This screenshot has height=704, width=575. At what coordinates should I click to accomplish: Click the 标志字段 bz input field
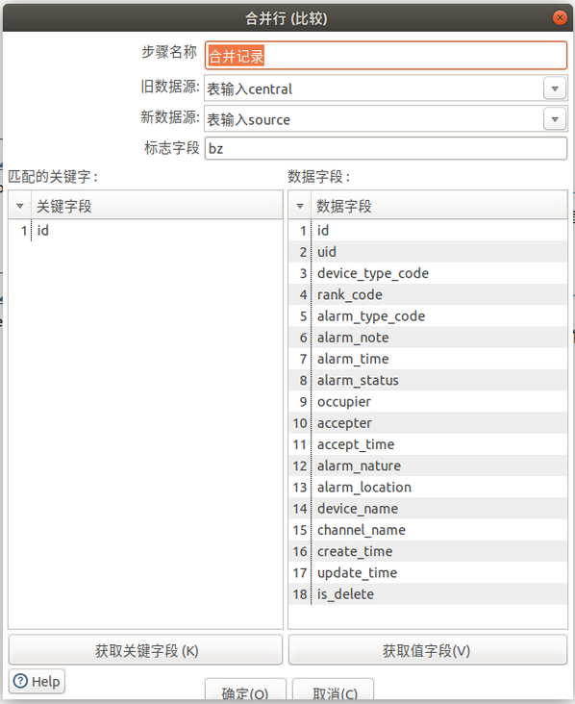point(386,148)
